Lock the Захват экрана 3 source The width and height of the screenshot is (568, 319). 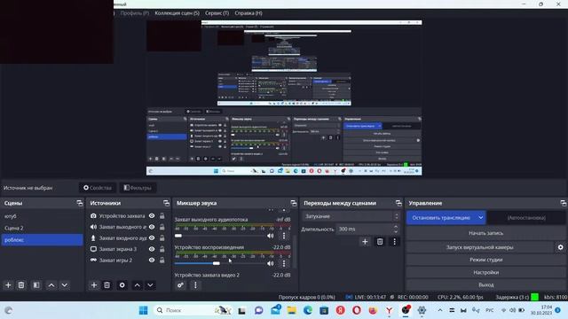(162, 249)
